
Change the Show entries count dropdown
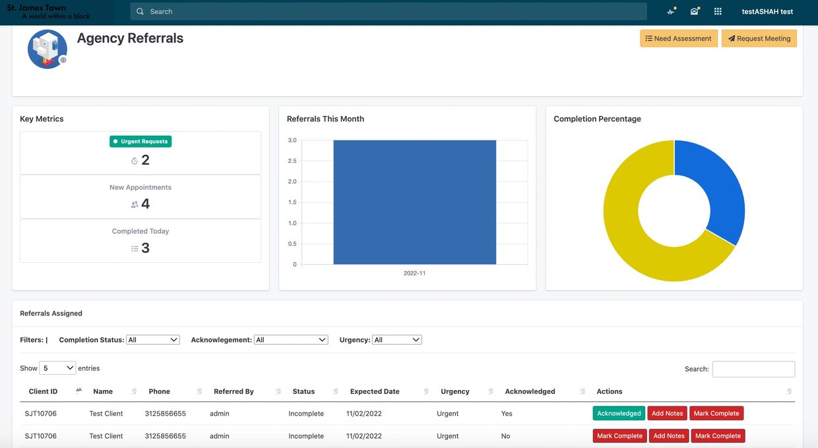57,368
